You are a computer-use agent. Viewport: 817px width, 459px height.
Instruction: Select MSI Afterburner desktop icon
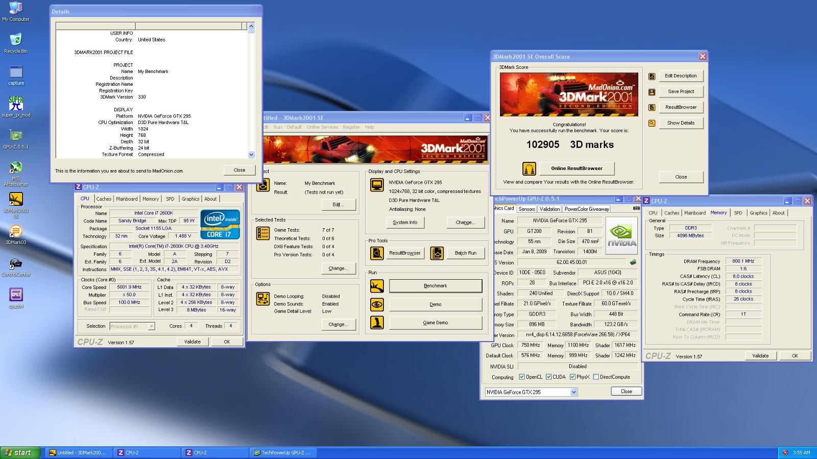point(16,174)
